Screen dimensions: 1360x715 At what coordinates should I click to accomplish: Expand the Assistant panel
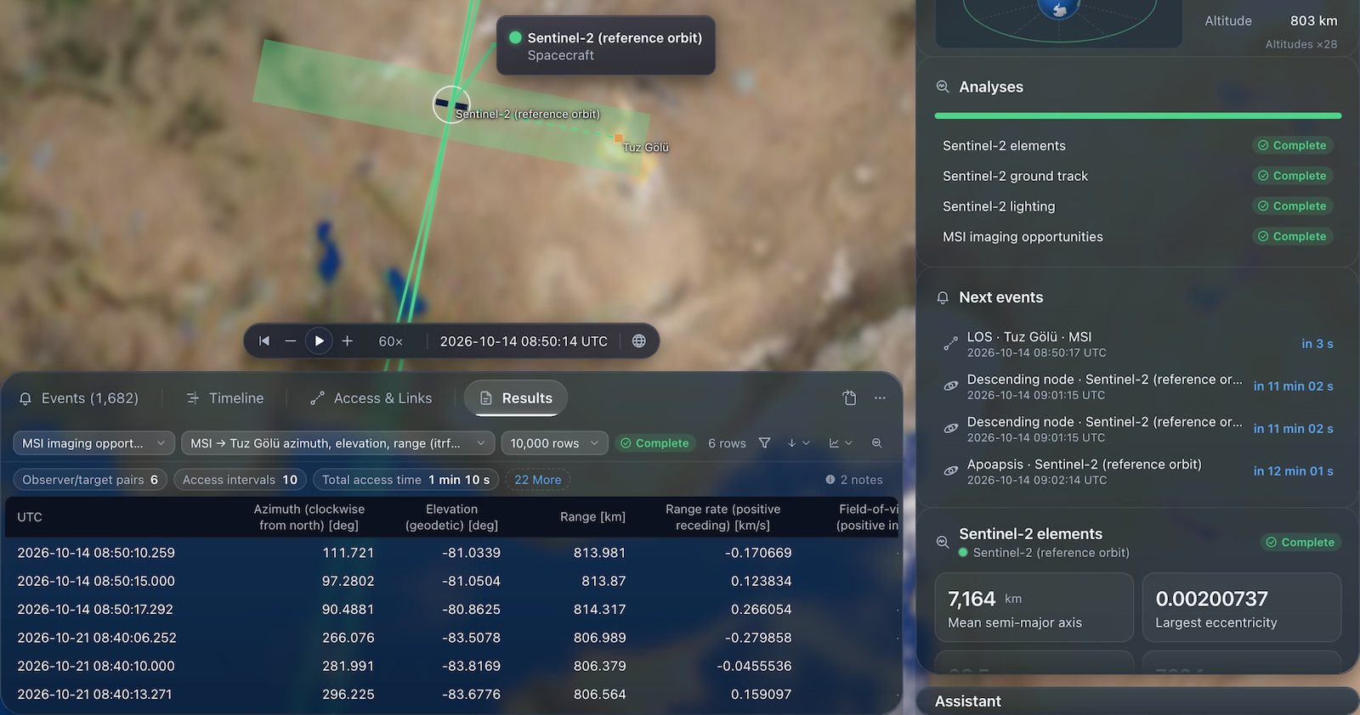coord(1137,701)
